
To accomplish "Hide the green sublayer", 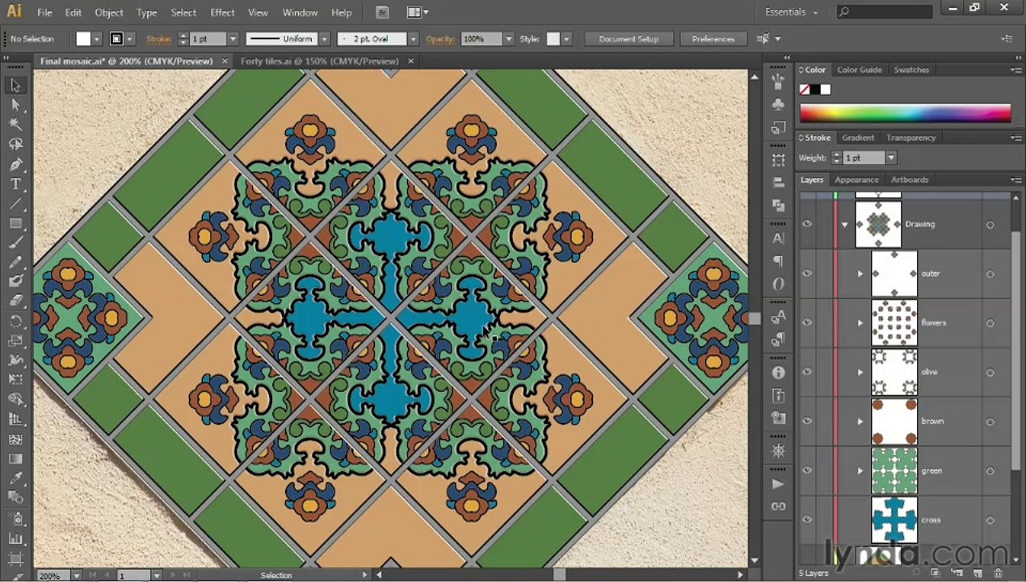I will (807, 470).
